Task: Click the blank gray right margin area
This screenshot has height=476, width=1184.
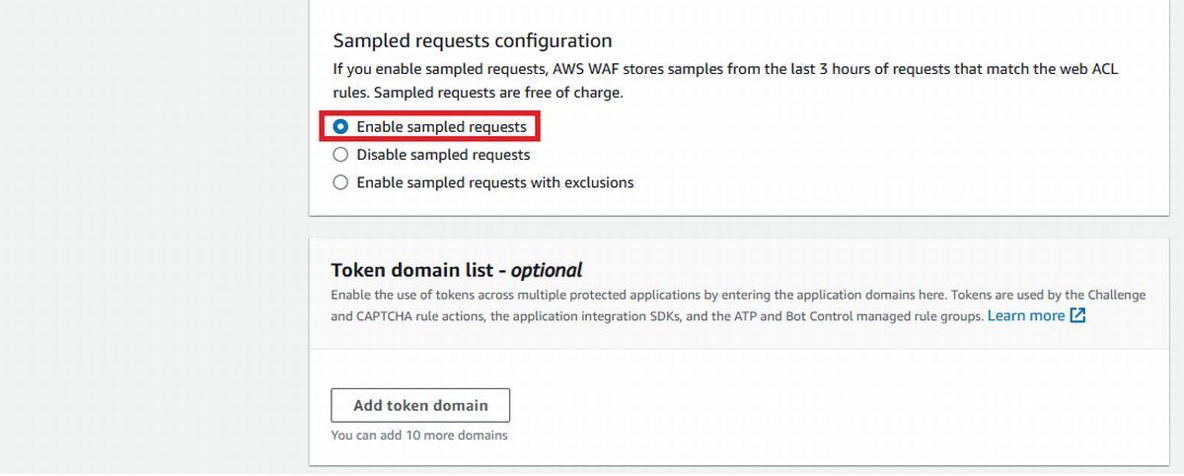Action: pos(1176,237)
